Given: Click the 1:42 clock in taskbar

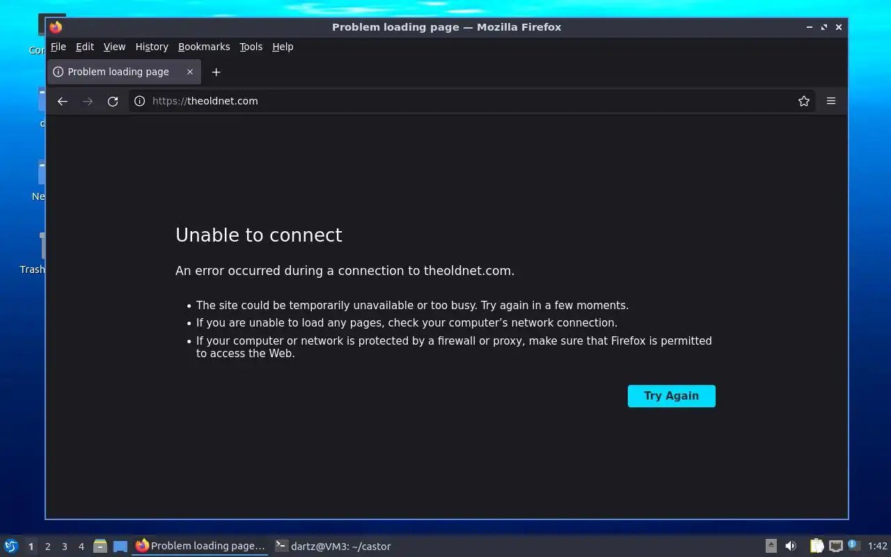Looking at the screenshot, I should coord(878,547).
